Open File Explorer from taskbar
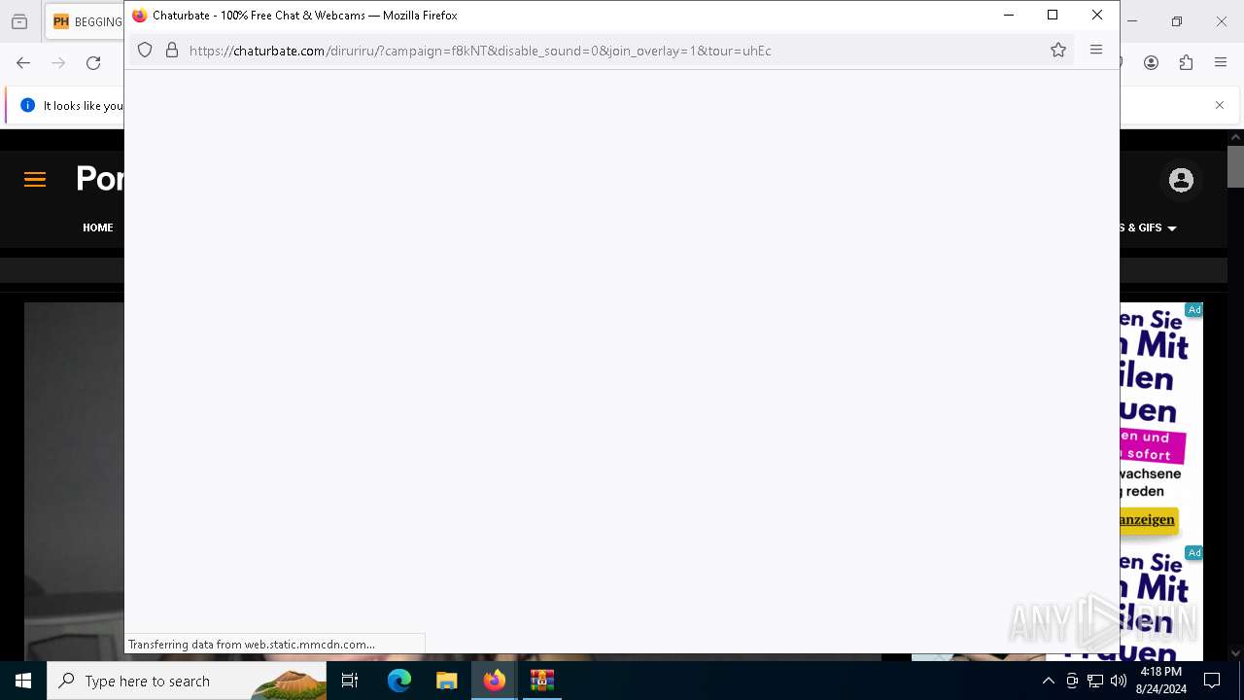Image resolution: width=1244 pixels, height=700 pixels. pos(447,681)
